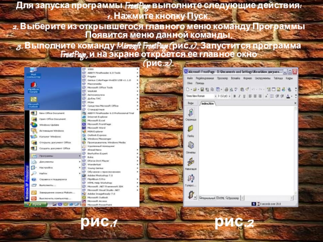Viewport: 323px width, 242px height.
Task: Open the font color dropdown arrow
Action: (x=292, y=96)
